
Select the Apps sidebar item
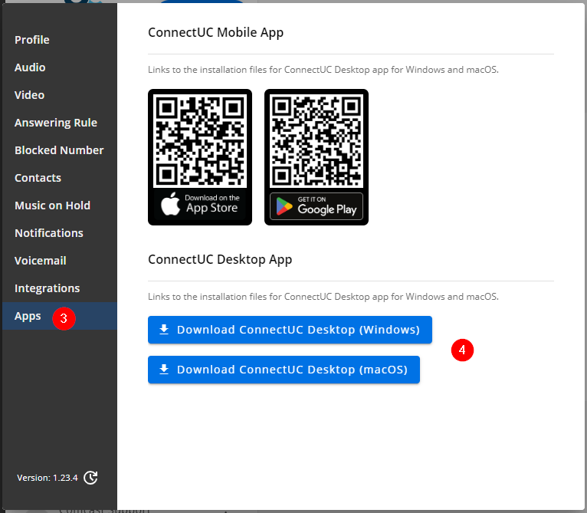click(28, 316)
